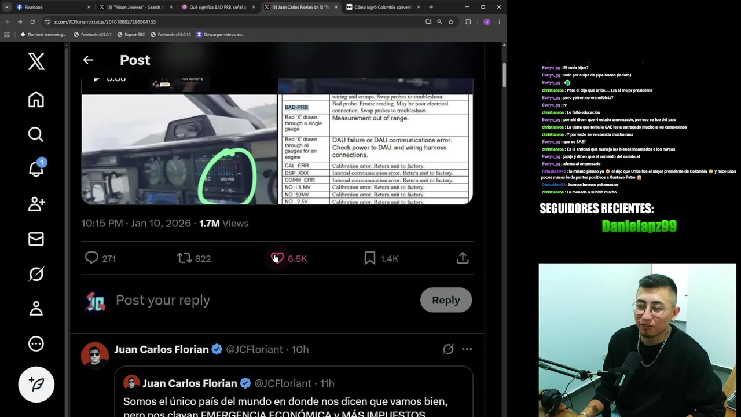This screenshot has height=417, width=741.
Task: View the 1.7M Views analytics
Action: point(223,223)
